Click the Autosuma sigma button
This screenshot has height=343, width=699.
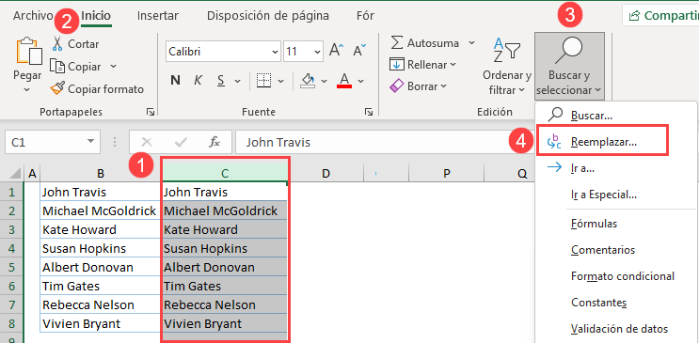[425, 43]
